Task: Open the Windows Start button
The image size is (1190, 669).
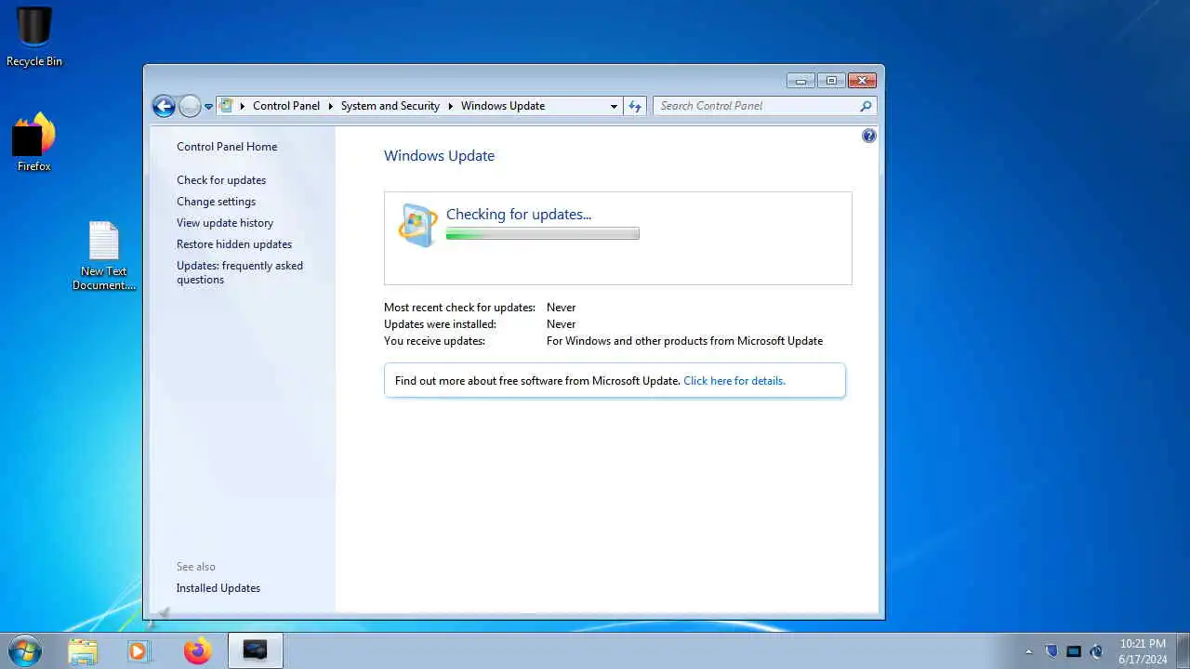Action: coord(24,650)
